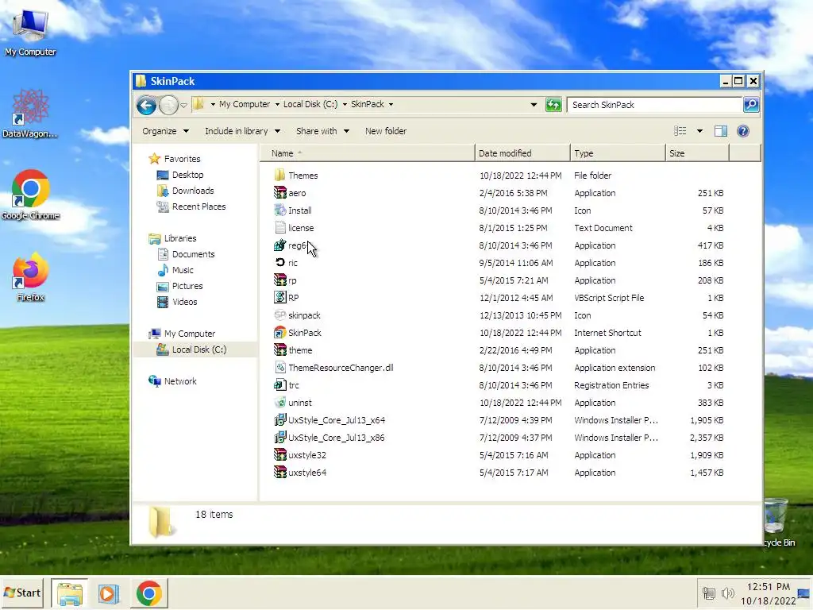The height and width of the screenshot is (610, 813).
Task: Click the New folder button
Action: [x=386, y=131]
